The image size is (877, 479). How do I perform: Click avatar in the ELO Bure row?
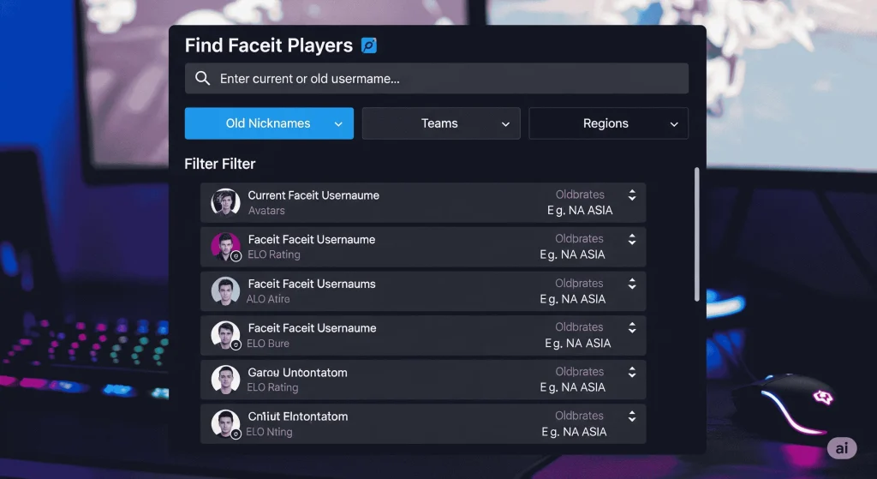pyautogui.click(x=225, y=335)
